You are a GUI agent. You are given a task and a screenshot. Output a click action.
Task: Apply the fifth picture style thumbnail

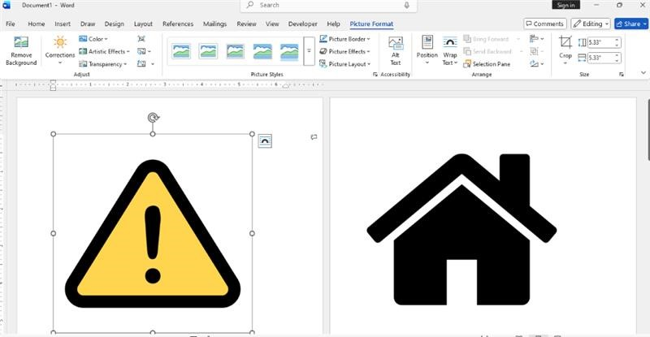[289, 51]
